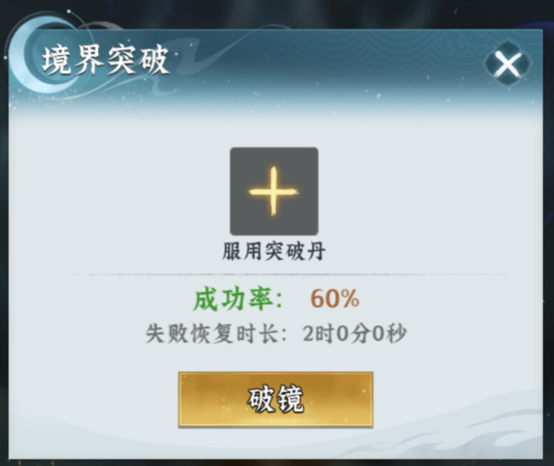Close the 境界突破 dialog with X
This screenshot has height=466, width=554.
point(508,64)
